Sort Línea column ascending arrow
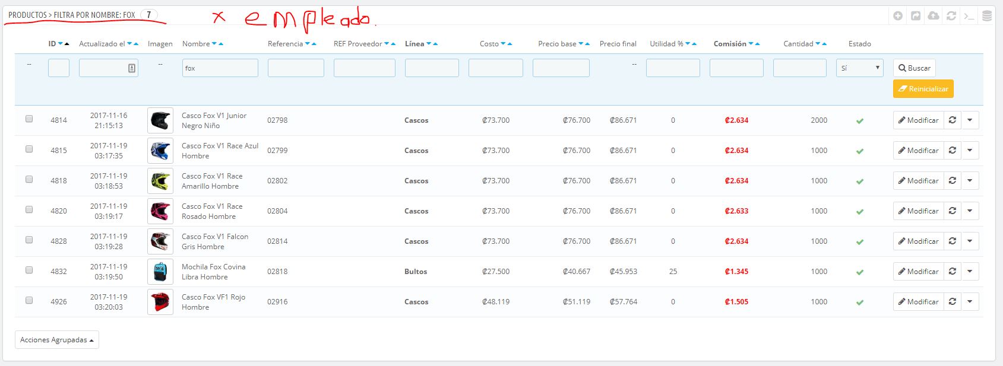This screenshot has height=366, width=1003. pos(435,44)
